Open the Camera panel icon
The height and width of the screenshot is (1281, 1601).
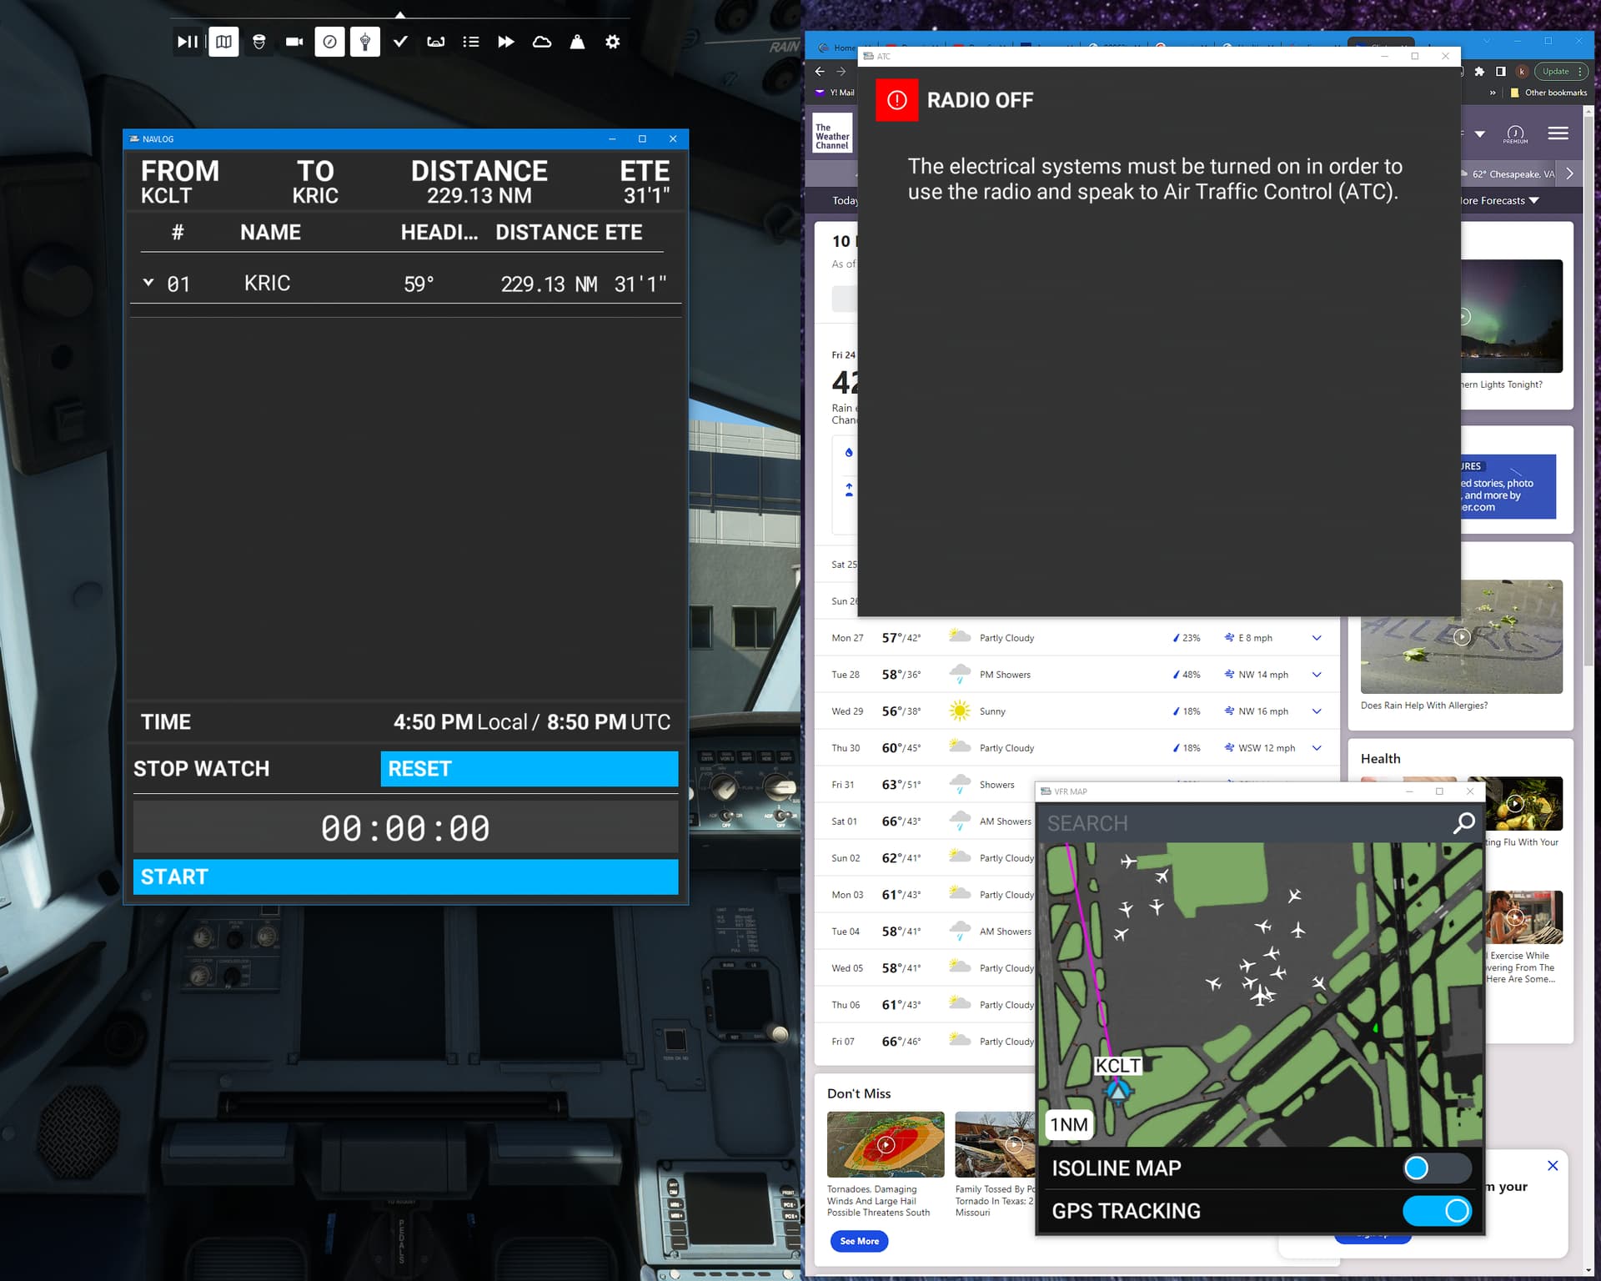(x=294, y=42)
